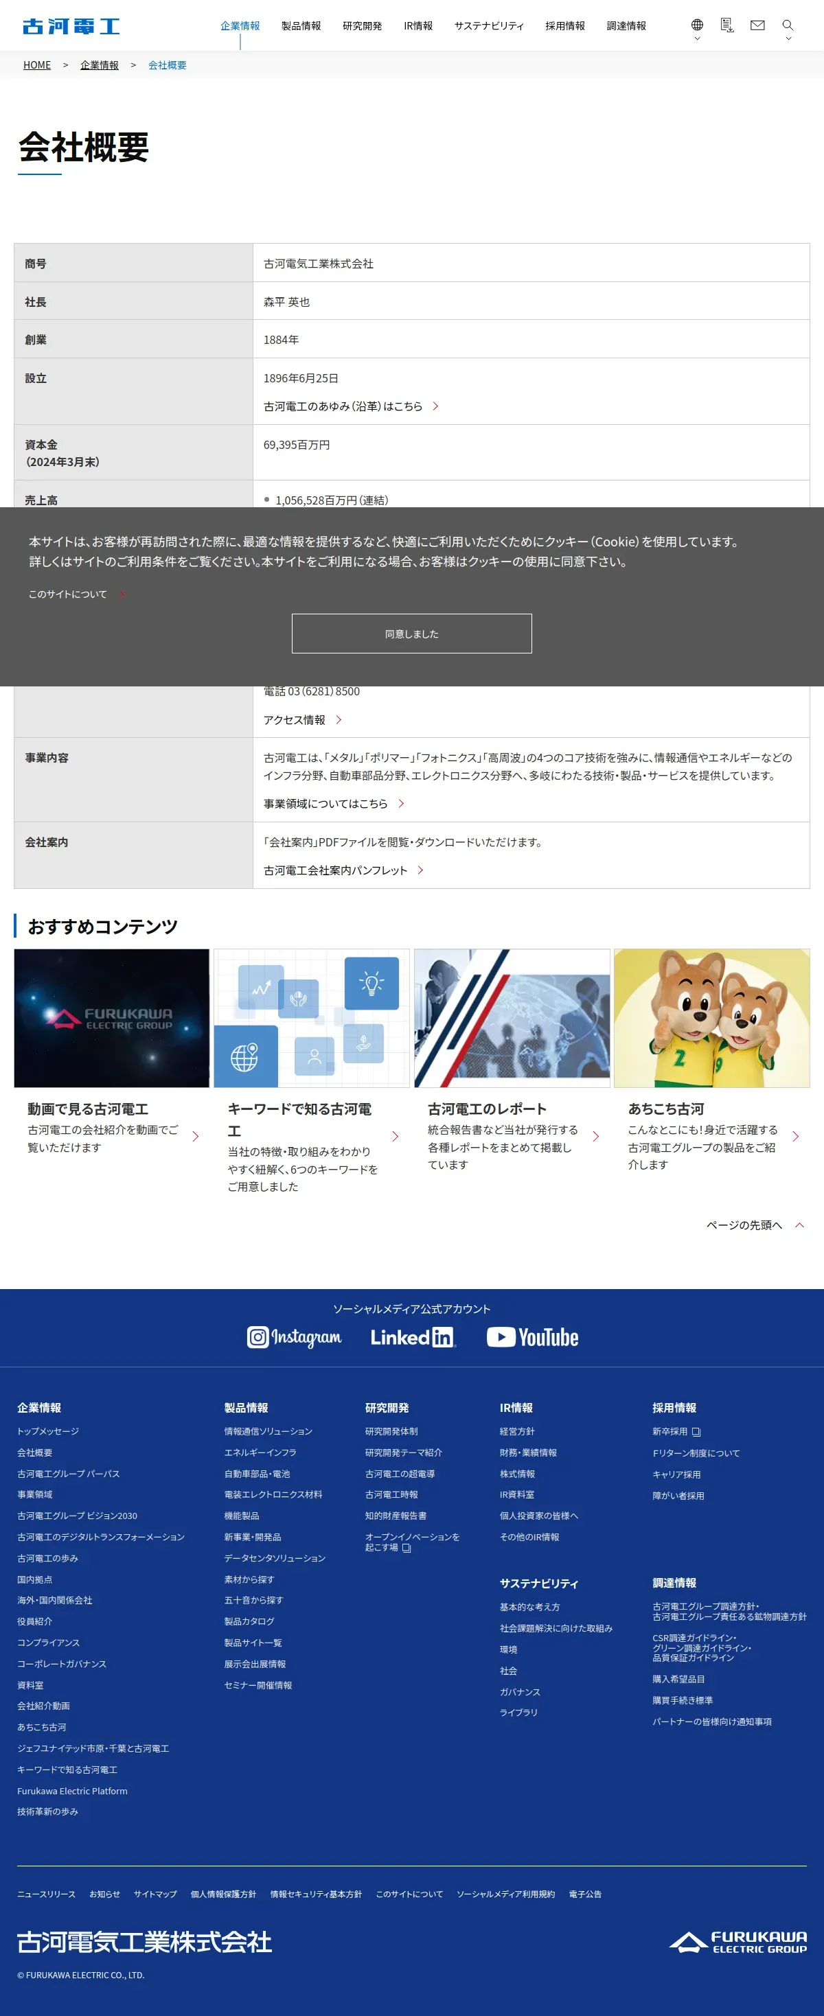Viewport: 824px width, 2016px height.
Task: Open the 企業情報 menu
Action: point(240,26)
